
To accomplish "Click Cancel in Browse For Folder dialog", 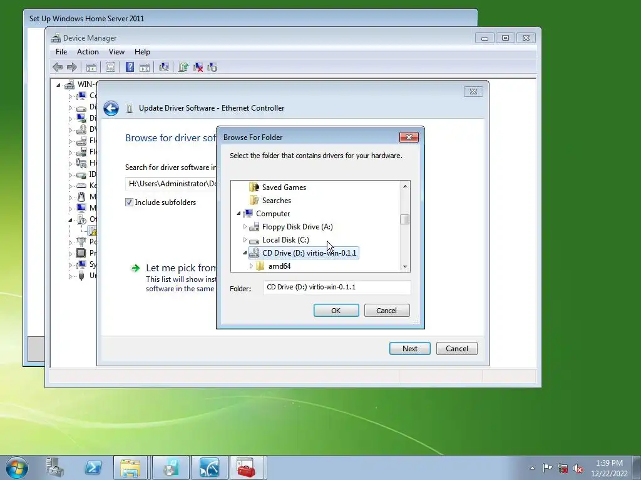I will tap(386, 310).
